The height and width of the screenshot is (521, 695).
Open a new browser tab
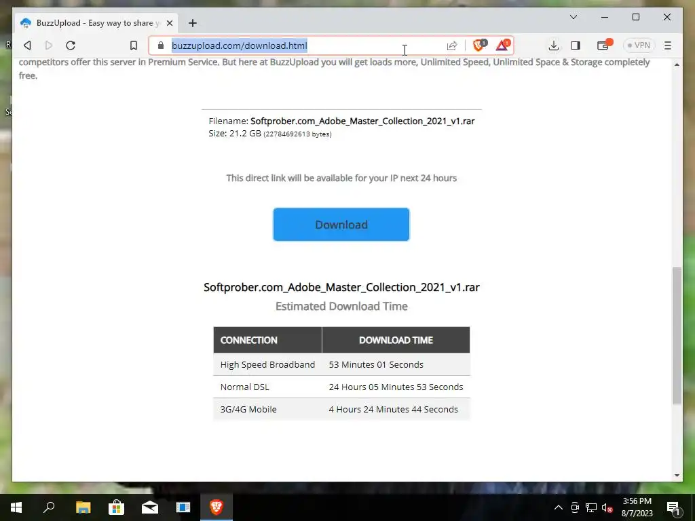click(x=192, y=23)
